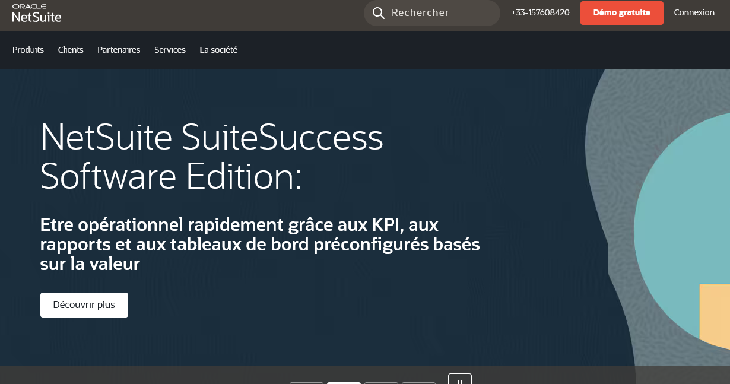Click the phone number +33-157608420
This screenshot has width=730, height=384.
[x=539, y=12]
